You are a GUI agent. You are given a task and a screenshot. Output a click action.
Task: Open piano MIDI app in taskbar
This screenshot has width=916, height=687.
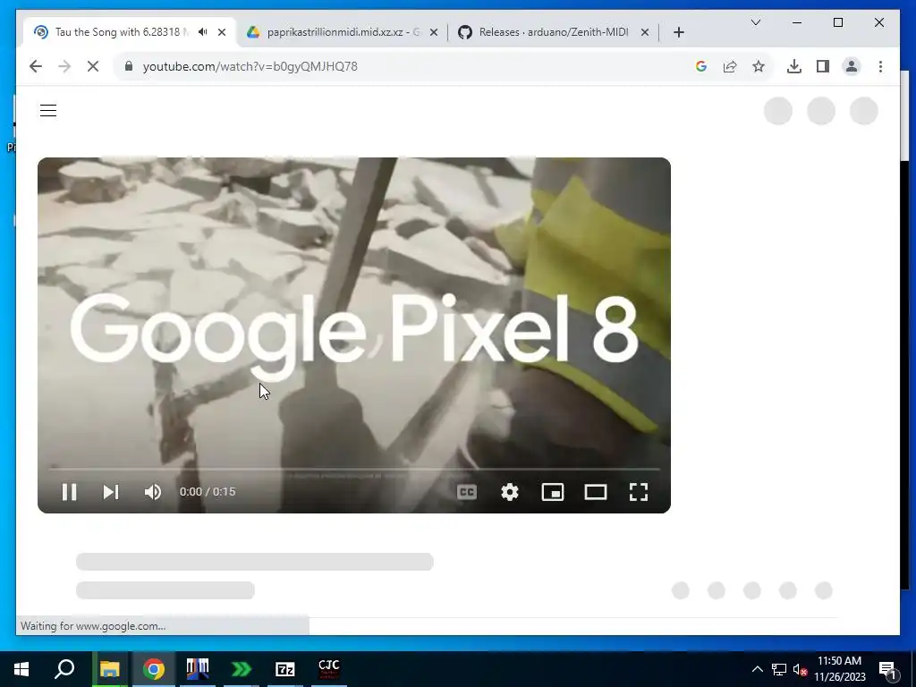click(198, 669)
